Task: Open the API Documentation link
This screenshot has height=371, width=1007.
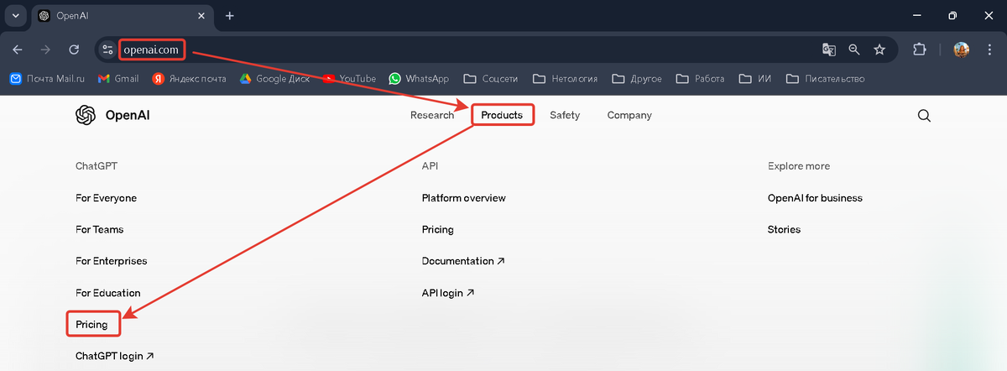Action: pyautogui.click(x=463, y=261)
